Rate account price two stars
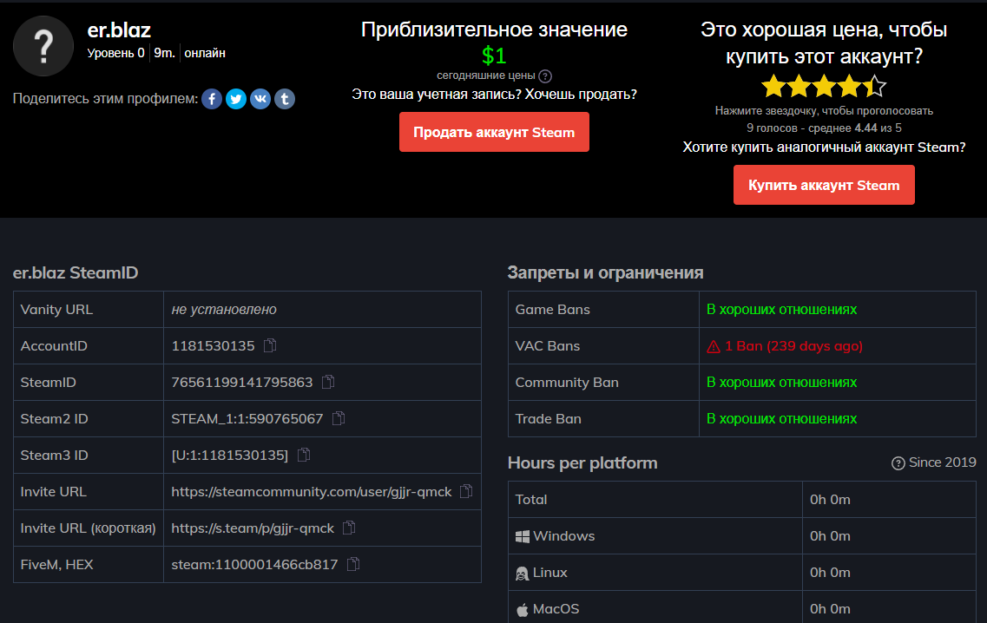987x623 pixels. tap(799, 86)
